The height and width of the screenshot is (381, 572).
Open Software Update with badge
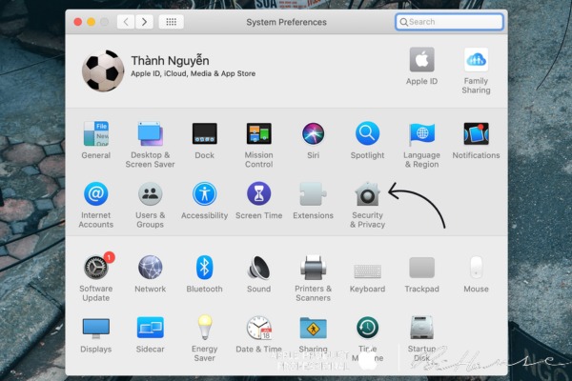95,268
